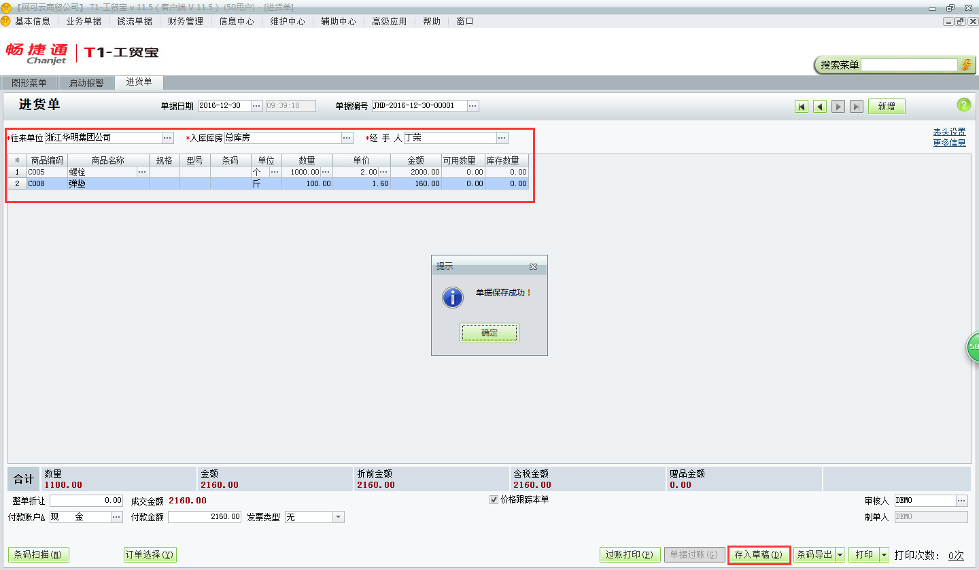Open the 入库仓库 lookup browse icon
The width and height of the screenshot is (979, 570).
point(347,137)
